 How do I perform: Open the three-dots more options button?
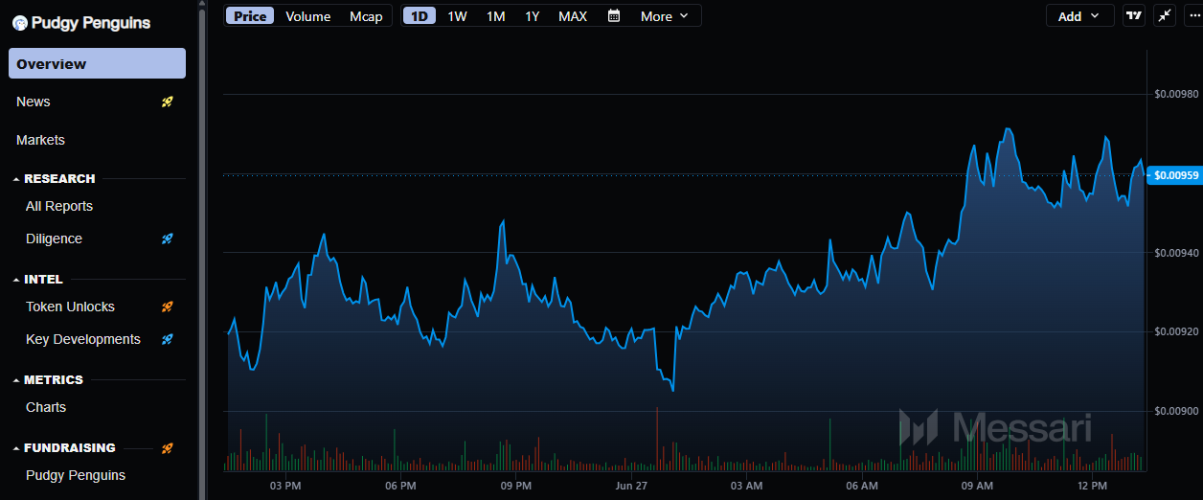[1192, 15]
